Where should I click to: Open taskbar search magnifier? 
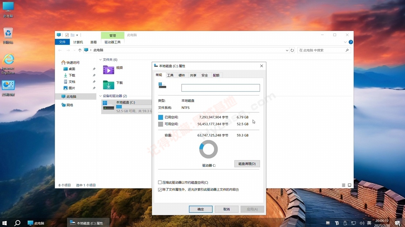(x=17, y=223)
